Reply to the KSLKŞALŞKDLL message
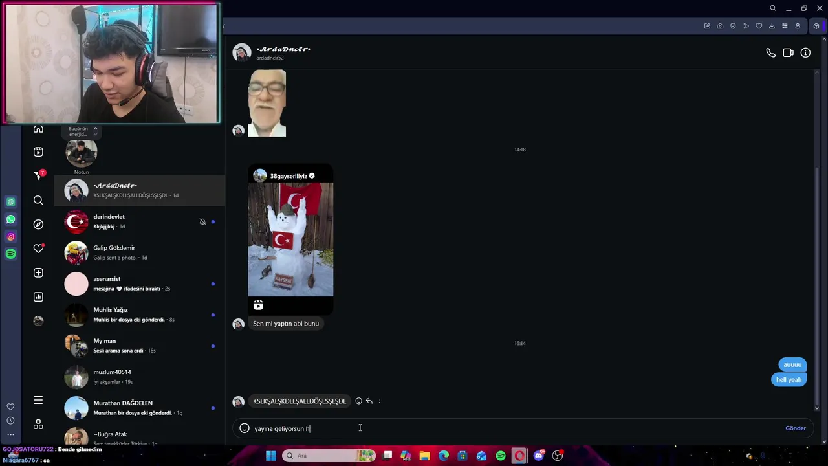 click(369, 401)
